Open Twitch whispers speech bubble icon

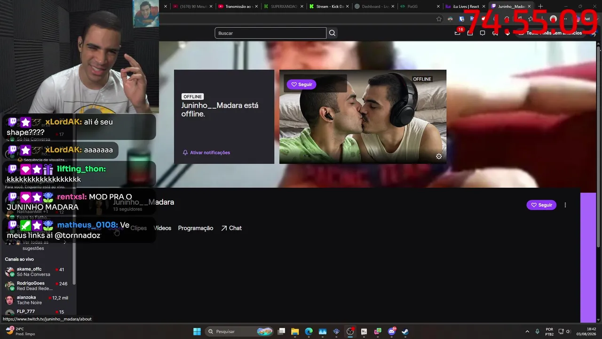[482, 33]
